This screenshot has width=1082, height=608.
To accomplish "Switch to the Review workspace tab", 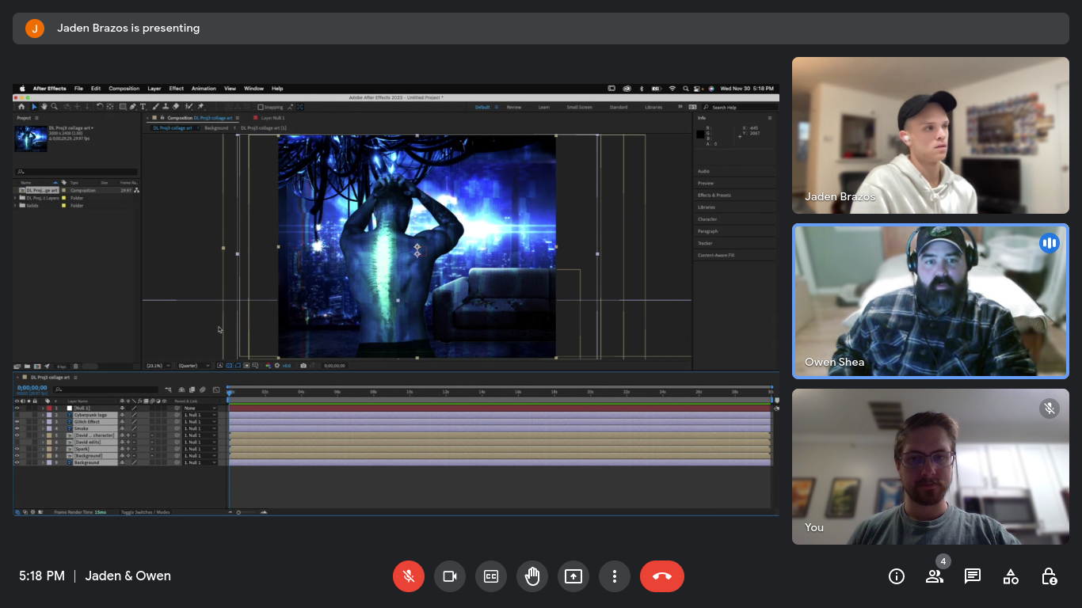I will pos(513,107).
